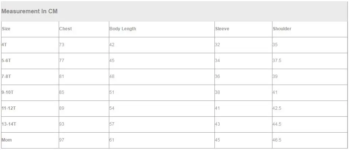The height and width of the screenshot is (150, 349).
Task: Select the 9-10T size row label
Action: coord(7,92)
